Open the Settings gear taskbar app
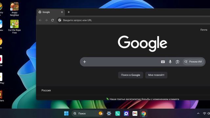210x118 pixels. pos(109,113)
